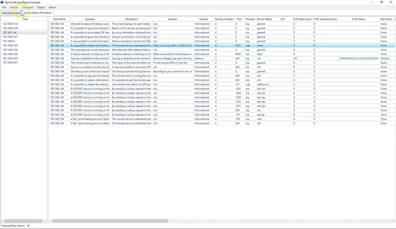Click port value 1027

pos(238,106)
